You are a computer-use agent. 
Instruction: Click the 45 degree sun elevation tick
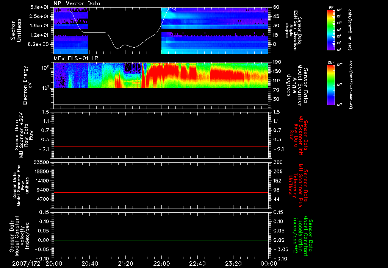point(276,16)
